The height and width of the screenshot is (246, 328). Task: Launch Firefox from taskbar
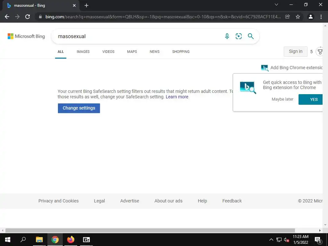pyautogui.click(x=71, y=240)
